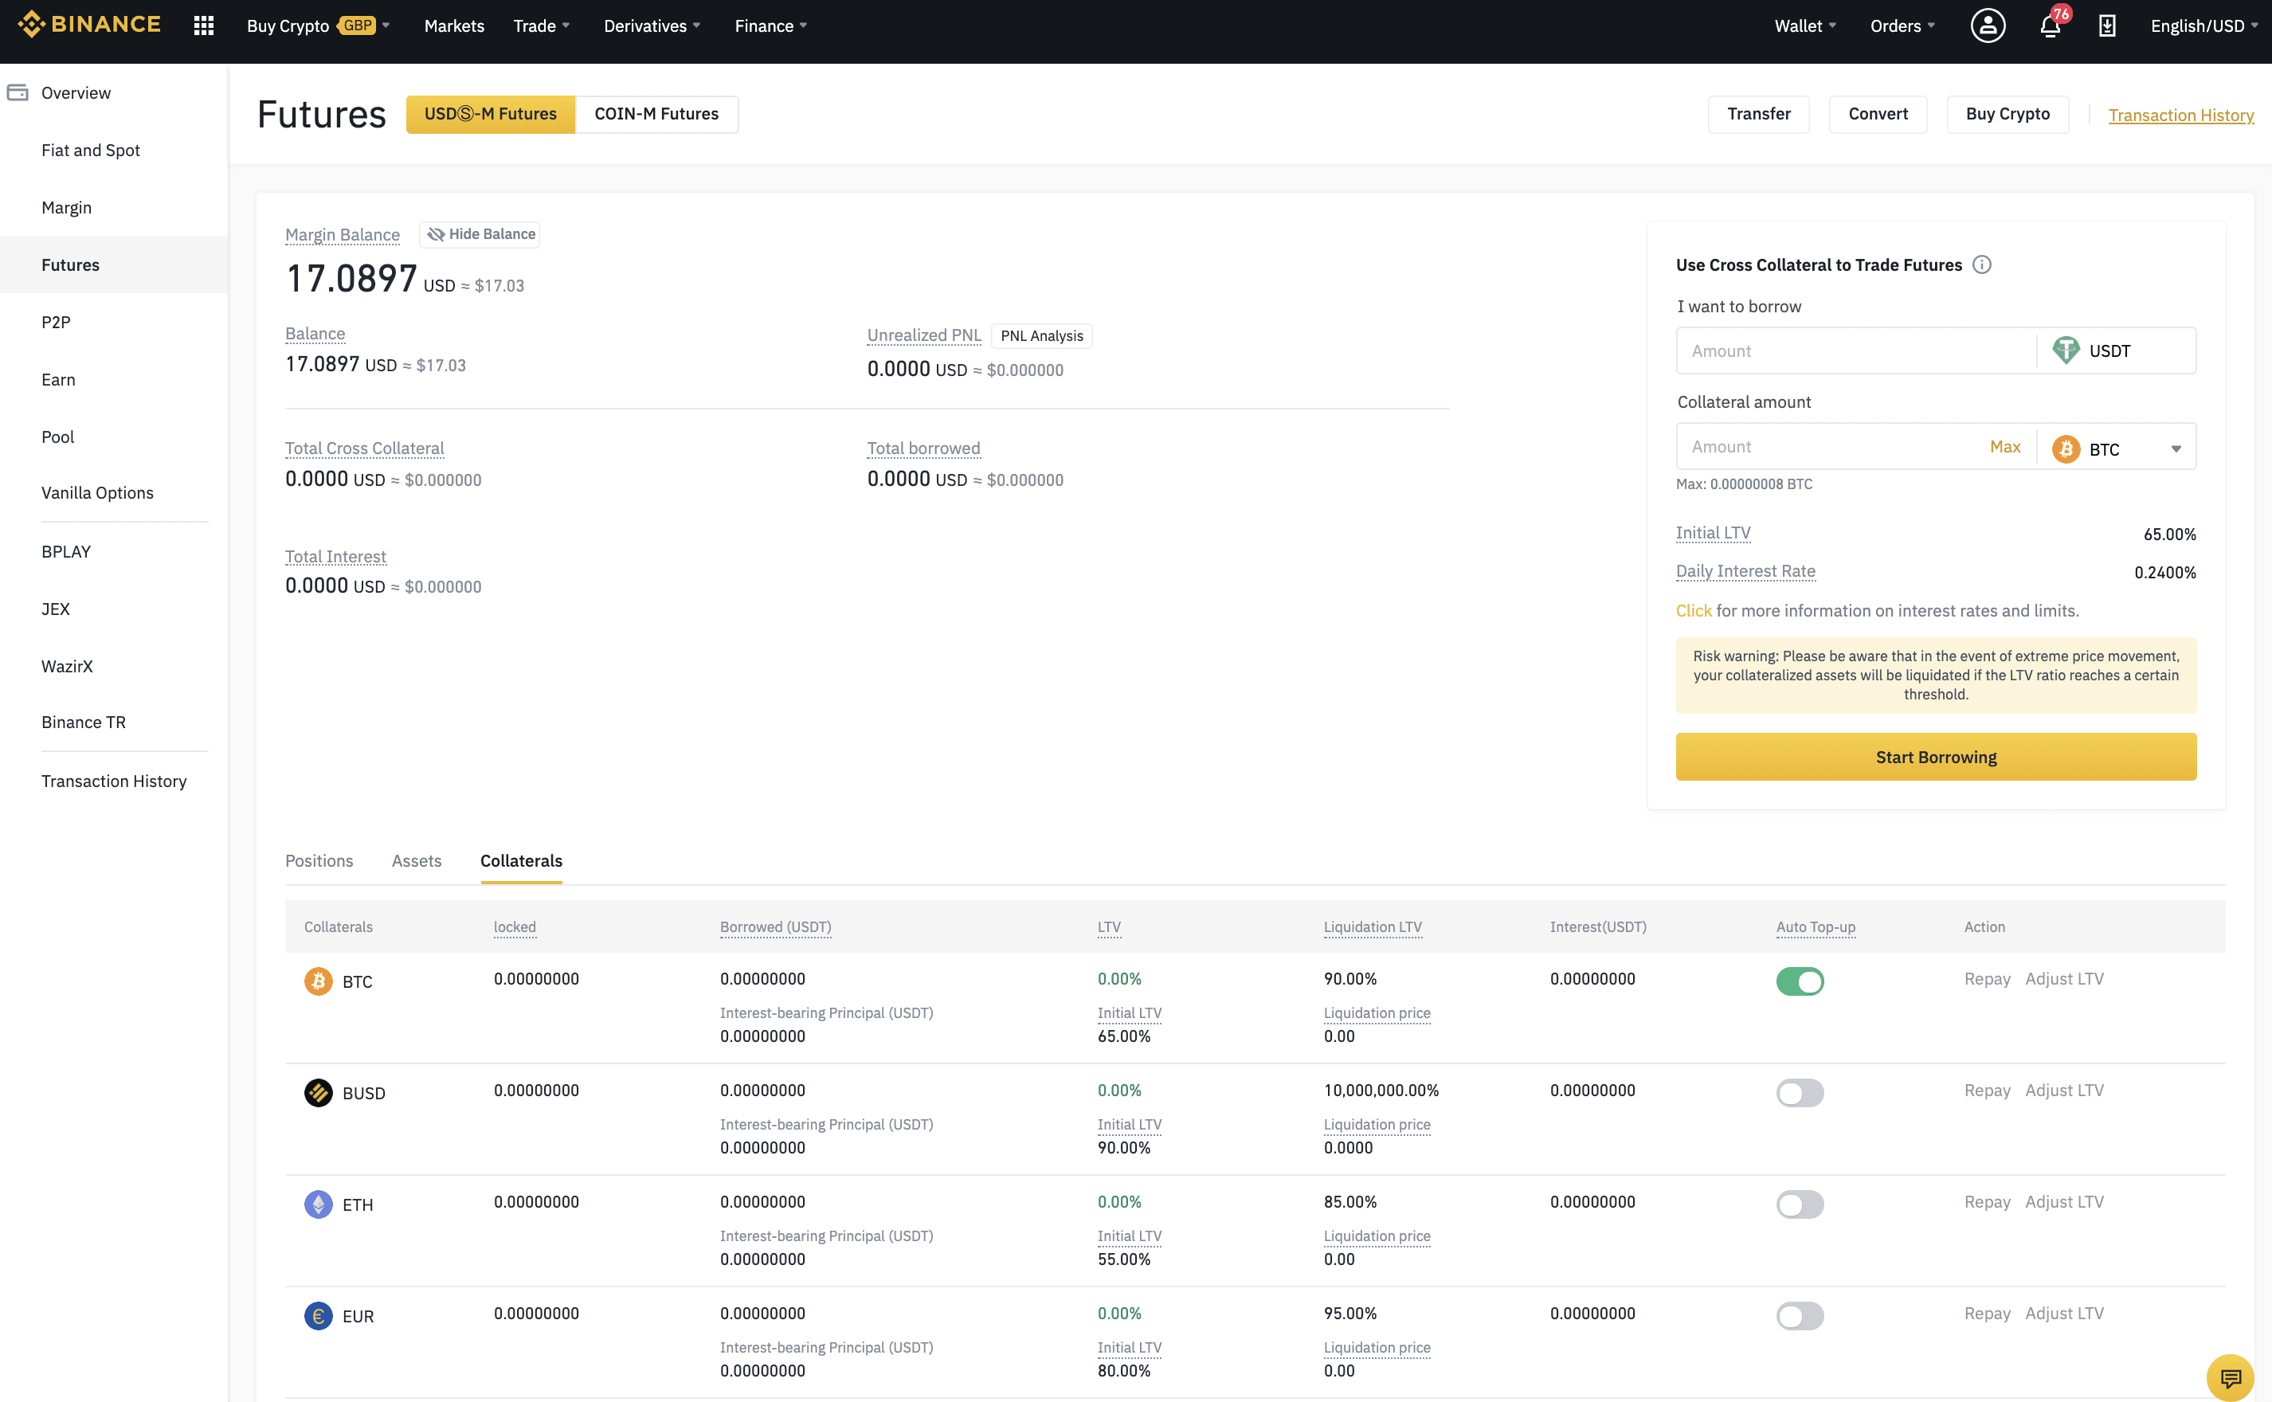Click the Binance logo
The width and height of the screenshot is (2272, 1402).
coord(89,25)
